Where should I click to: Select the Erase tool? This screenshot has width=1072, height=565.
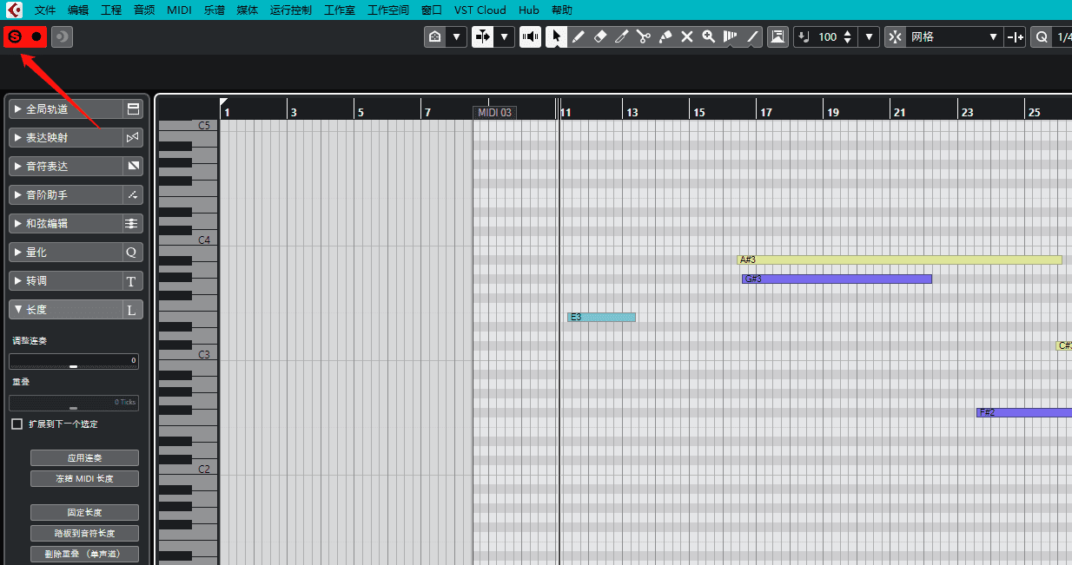tap(599, 36)
